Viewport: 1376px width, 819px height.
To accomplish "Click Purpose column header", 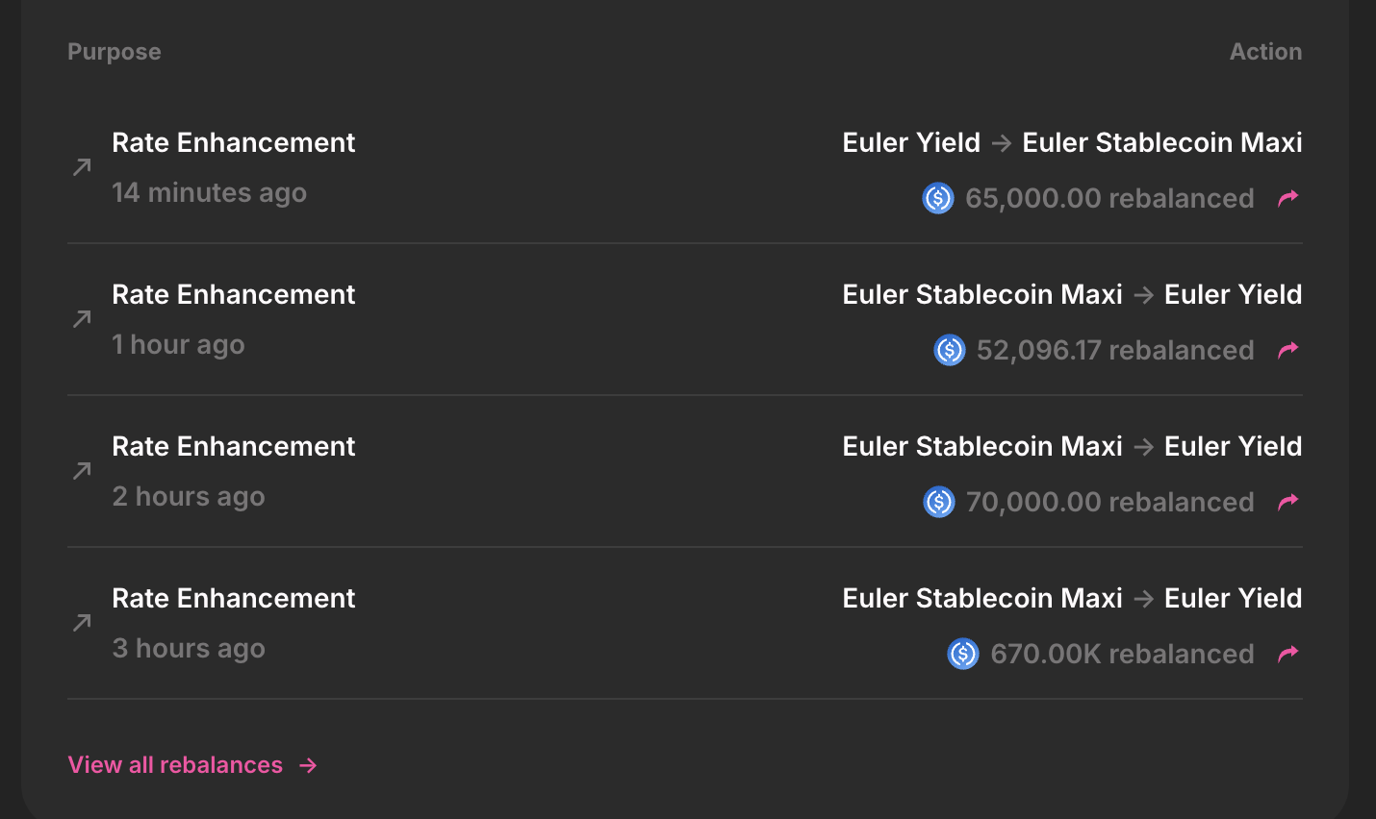I will (x=115, y=52).
